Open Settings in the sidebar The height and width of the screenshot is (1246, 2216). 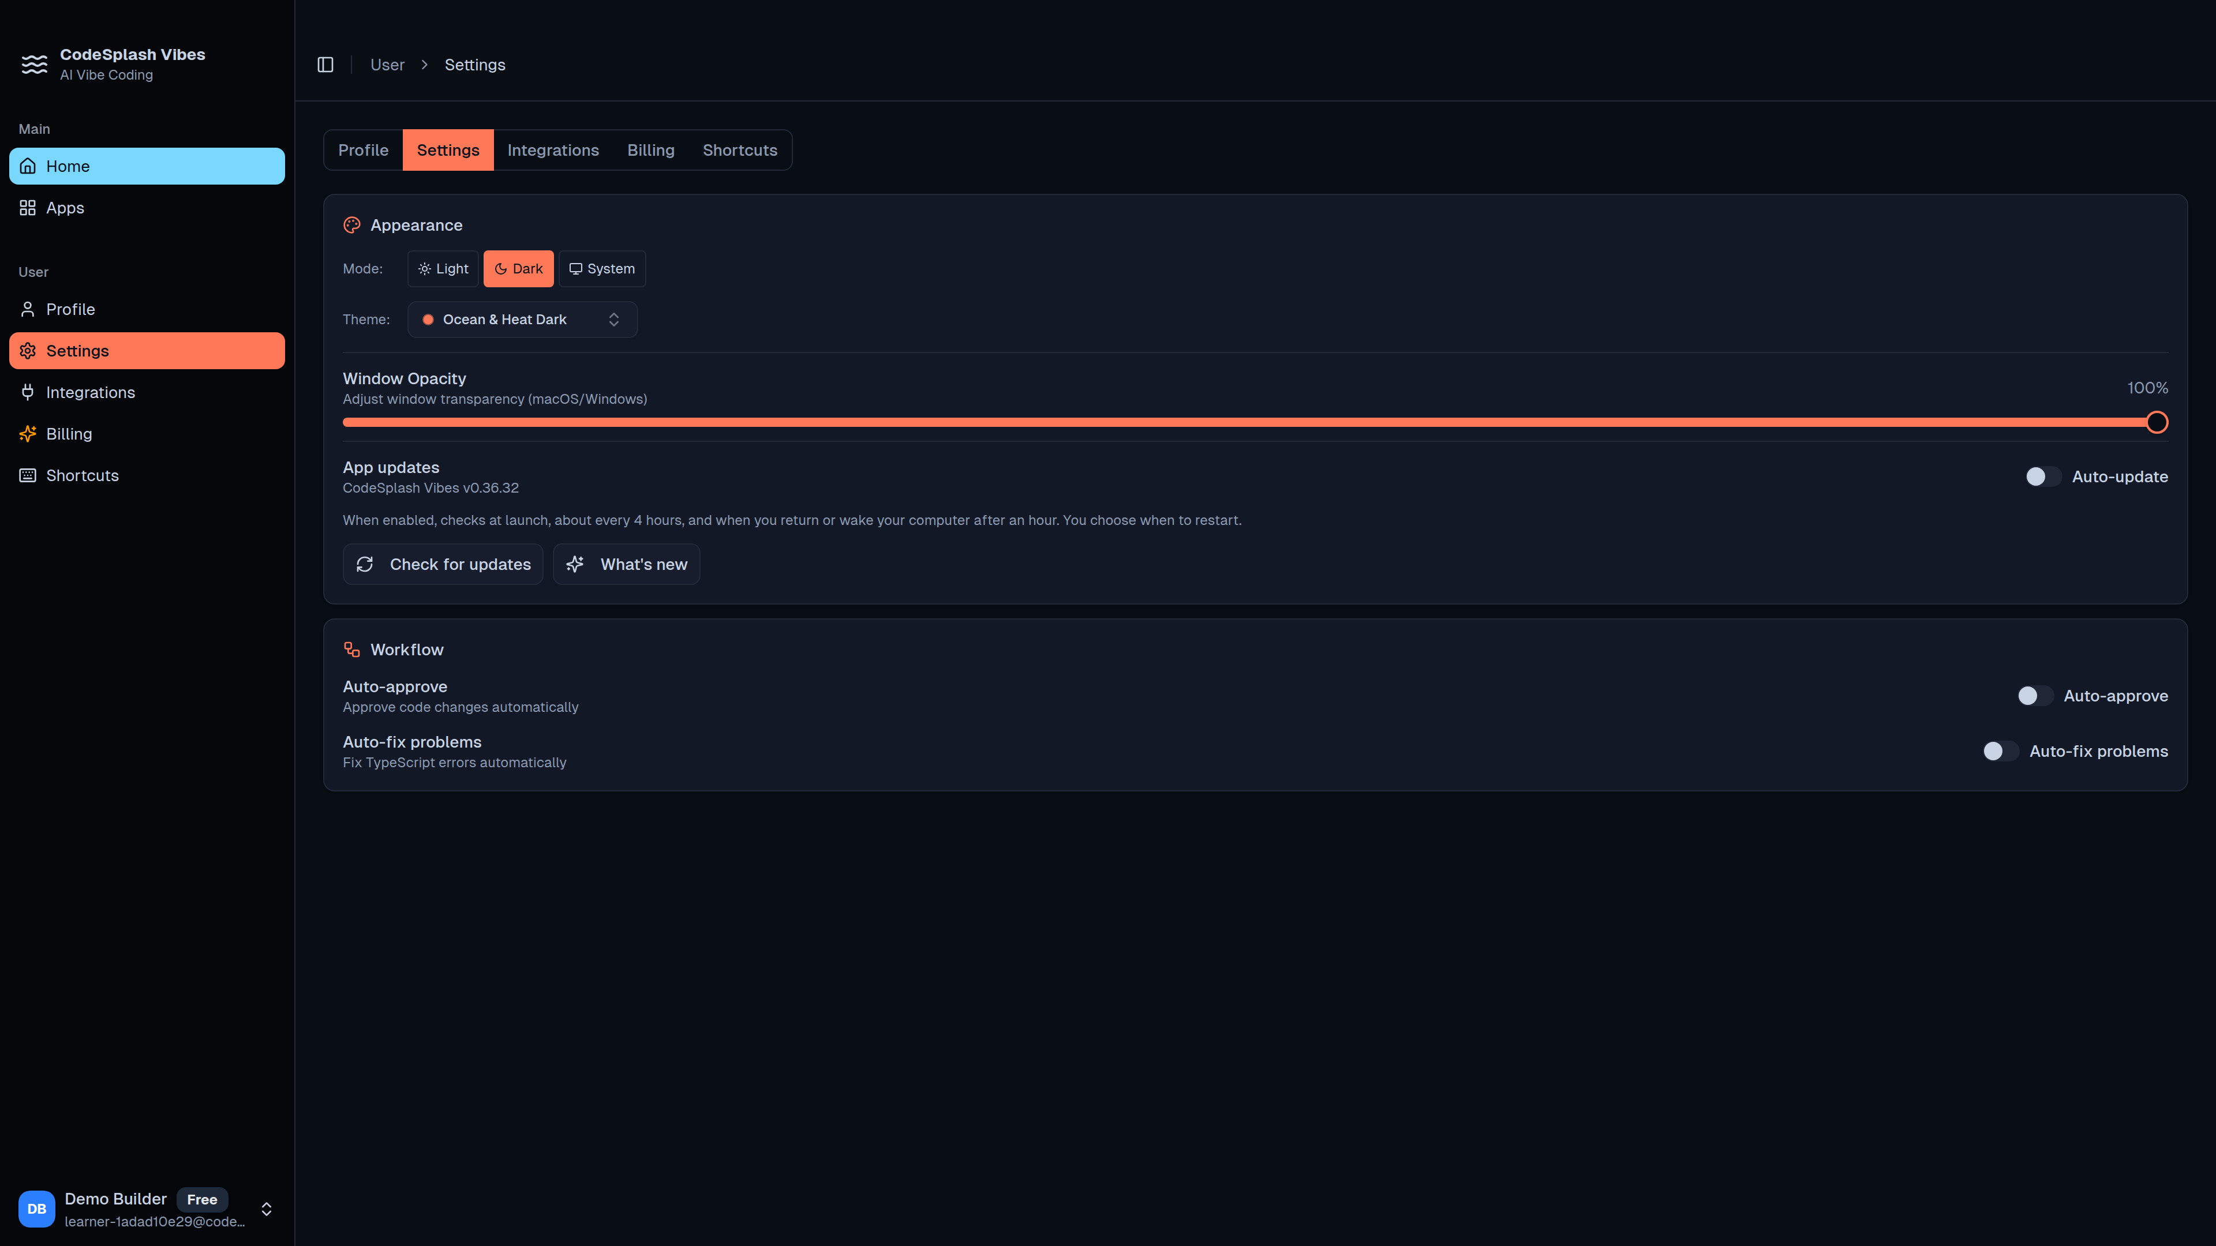pyautogui.click(x=147, y=351)
